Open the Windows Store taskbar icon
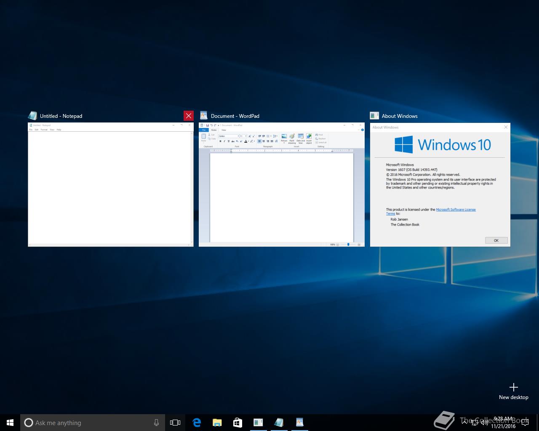Image resolution: width=539 pixels, height=431 pixels. [x=237, y=423]
